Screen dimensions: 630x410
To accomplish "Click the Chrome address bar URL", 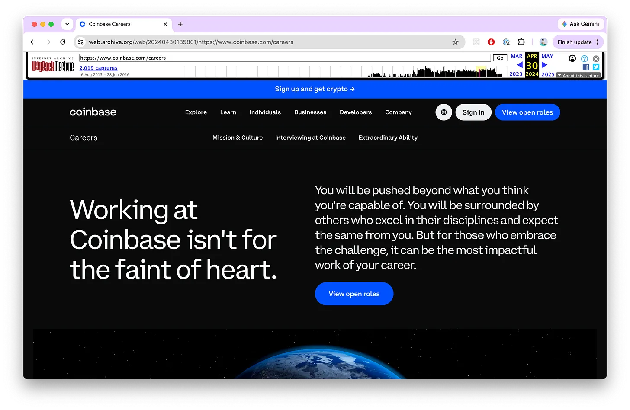I will coord(191,42).
